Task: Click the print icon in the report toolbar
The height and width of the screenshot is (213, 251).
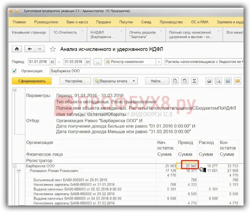Action: [209, 81]
